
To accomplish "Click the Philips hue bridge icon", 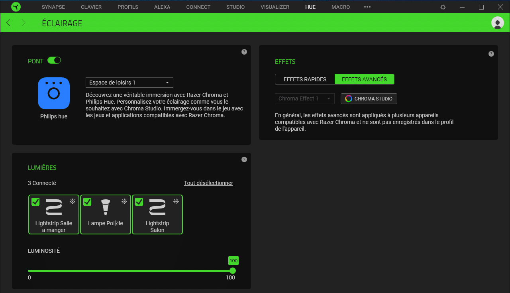I will pyautogui.click(x=54, y=93).
